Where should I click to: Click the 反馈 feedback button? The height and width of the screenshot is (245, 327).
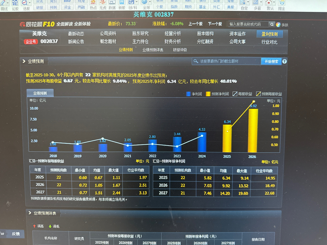(16, 234)
